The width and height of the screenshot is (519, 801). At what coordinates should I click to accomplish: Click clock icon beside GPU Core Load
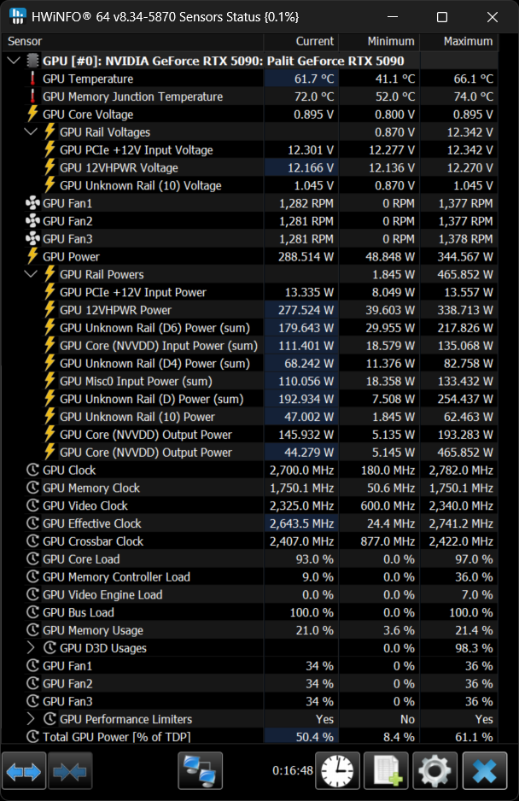click(x=32, y=558)
